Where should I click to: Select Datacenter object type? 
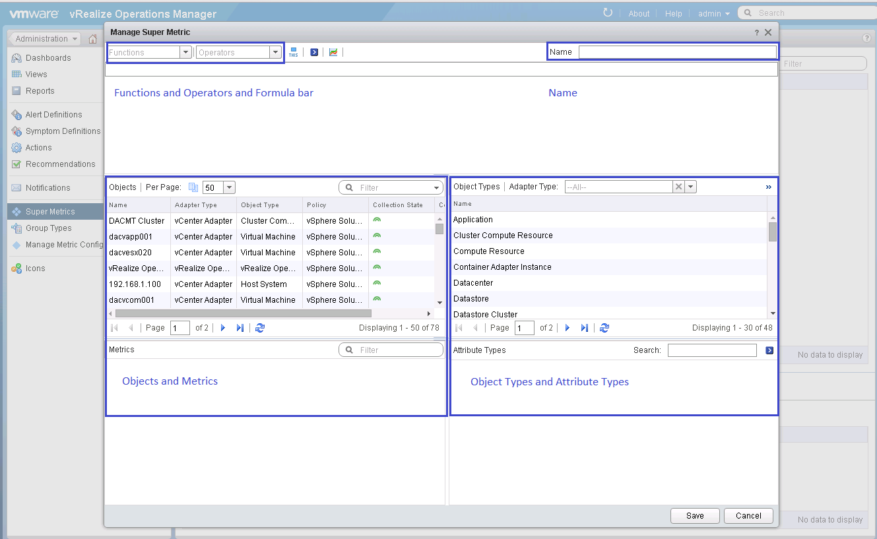pyautogui.click(x=608, y=282)
